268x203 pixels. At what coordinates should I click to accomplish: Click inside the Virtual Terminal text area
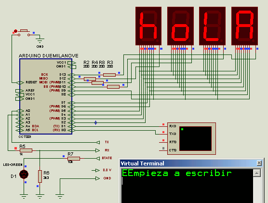point(187,186)
